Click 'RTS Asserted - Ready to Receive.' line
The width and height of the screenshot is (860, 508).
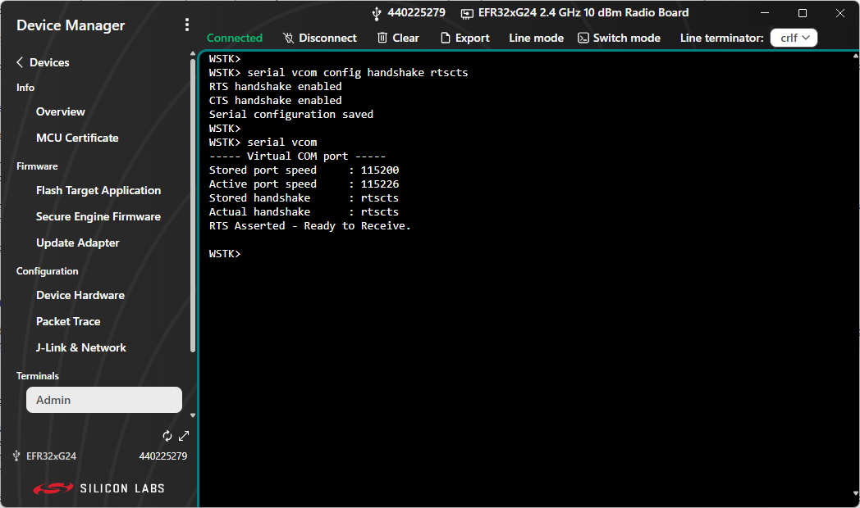(x=310, y=226)
